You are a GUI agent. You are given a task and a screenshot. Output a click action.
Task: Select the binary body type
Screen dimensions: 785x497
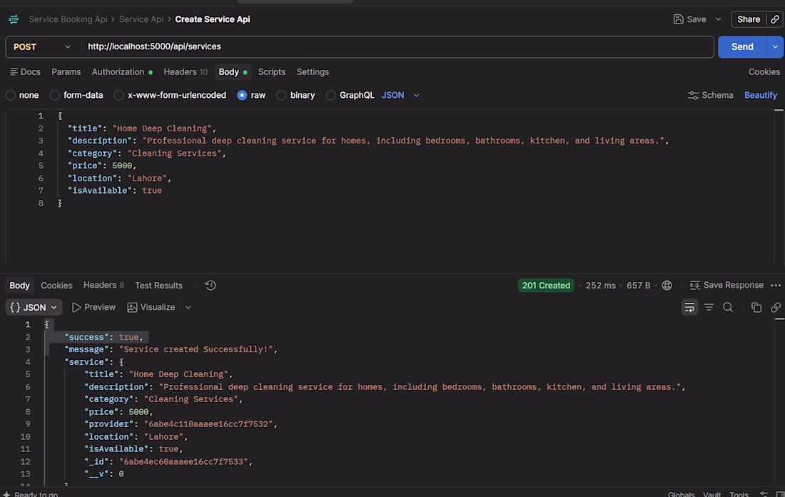(x=295, y=95)
